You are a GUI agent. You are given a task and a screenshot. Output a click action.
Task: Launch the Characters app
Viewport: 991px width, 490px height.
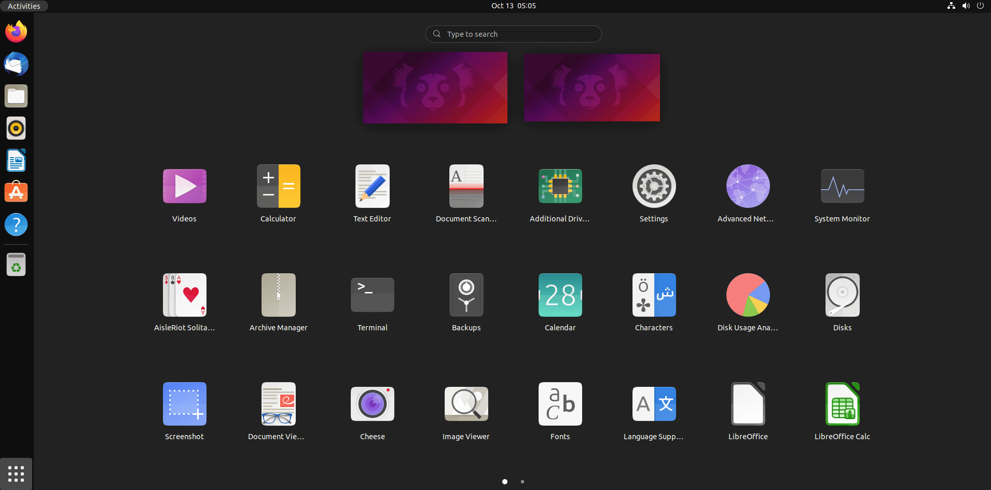point(654,296)
